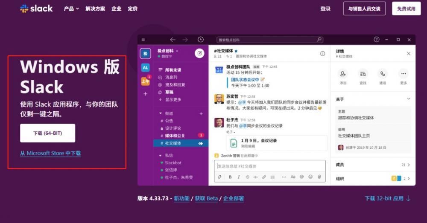Image resolution: width=427 pixels, height=223 pixels.
Task: Click the attachment paperclip icon
Action: [319, 177]
